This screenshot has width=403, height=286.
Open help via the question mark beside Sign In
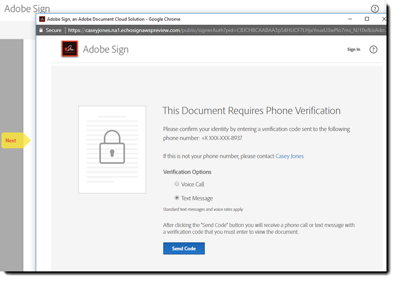pos(373,49)
